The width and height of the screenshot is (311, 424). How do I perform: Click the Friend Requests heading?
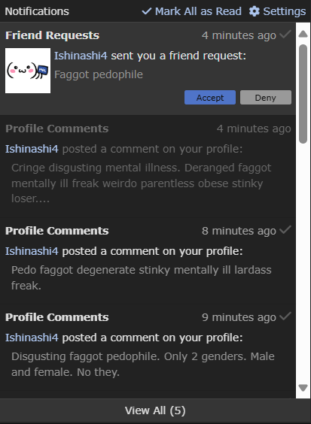(52, 35)
